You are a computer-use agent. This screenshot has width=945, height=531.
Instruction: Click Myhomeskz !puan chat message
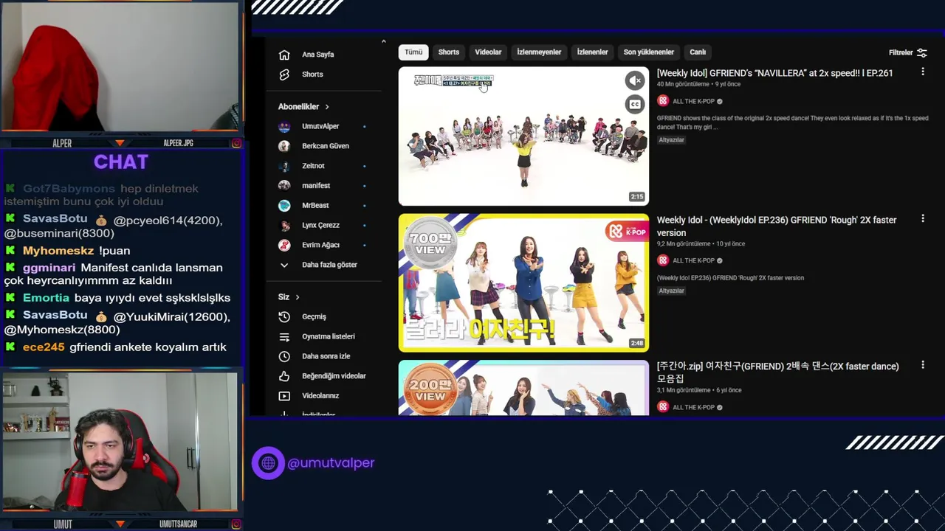pos(68,251)
